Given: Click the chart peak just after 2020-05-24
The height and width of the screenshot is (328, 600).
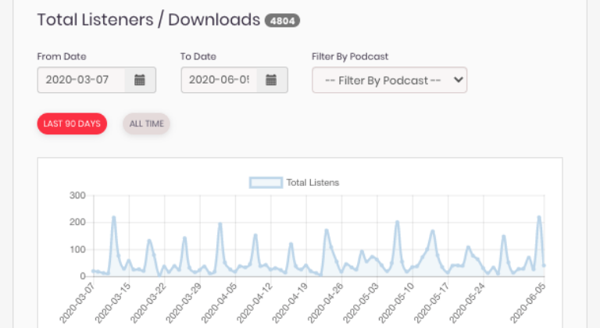Looking at the screenshot, I should pos(504,236).
